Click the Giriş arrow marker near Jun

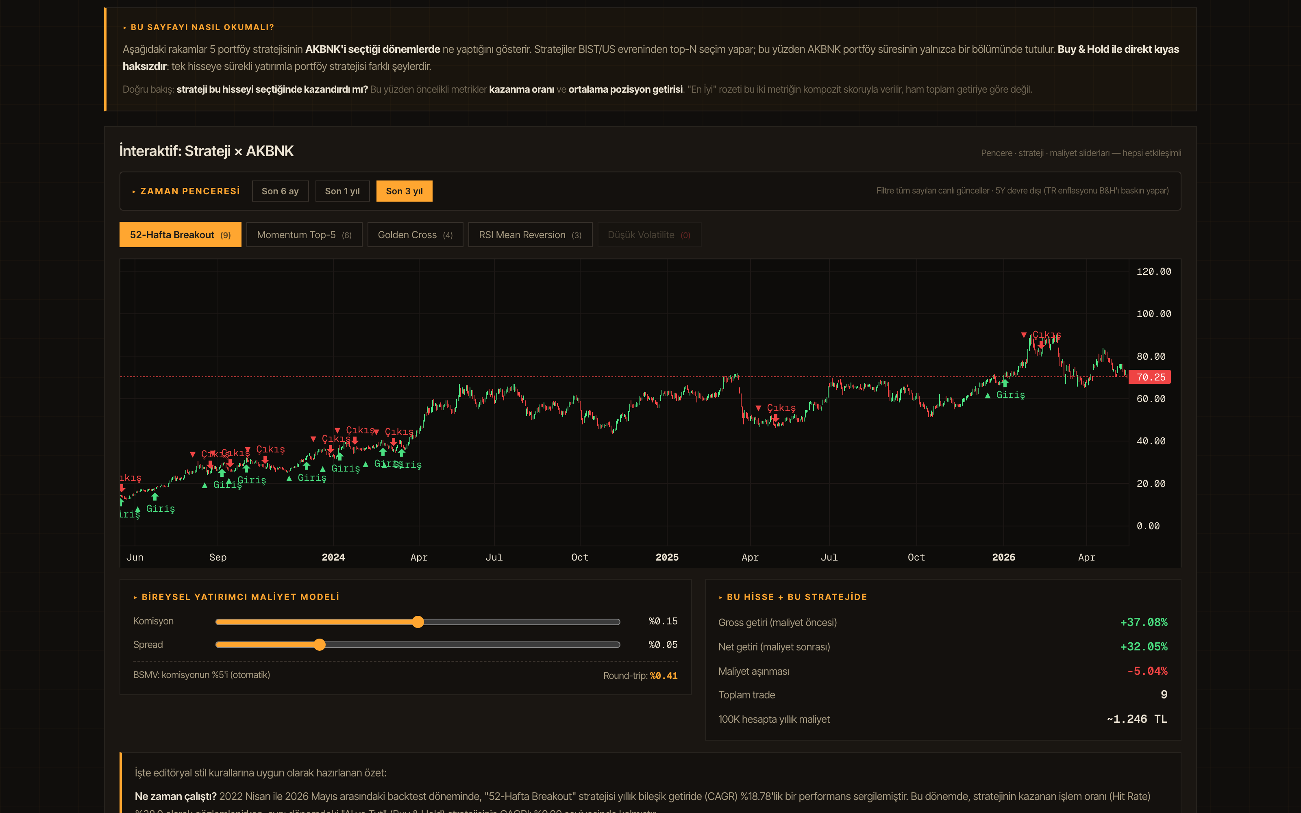click(x=155, y=496)
